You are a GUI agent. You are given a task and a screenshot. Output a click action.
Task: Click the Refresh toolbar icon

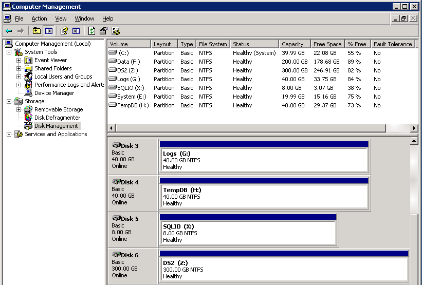tap(91, 31)
